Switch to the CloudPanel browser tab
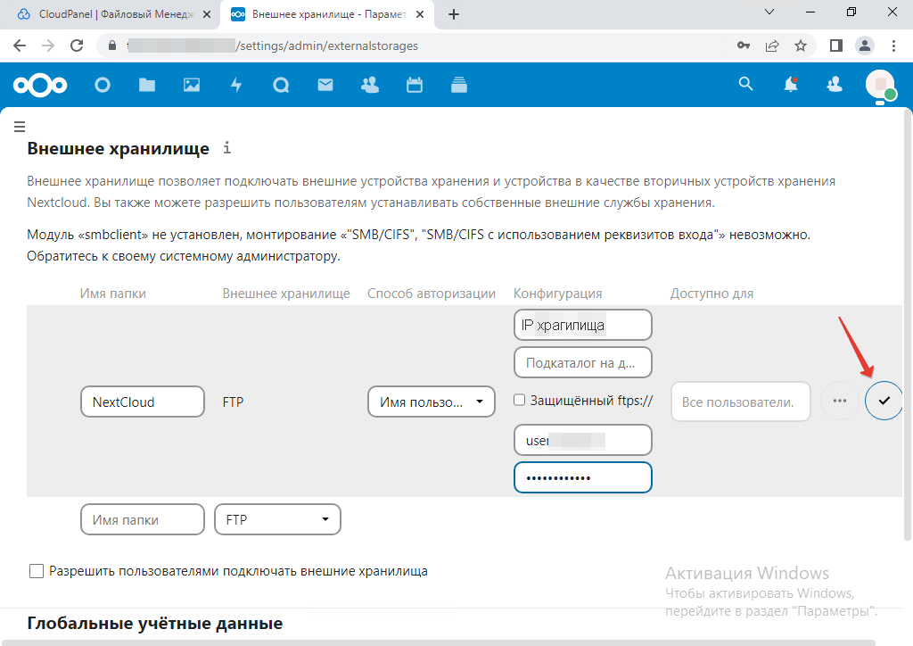The height and width of the screenshot is (646, 913). 111,14
